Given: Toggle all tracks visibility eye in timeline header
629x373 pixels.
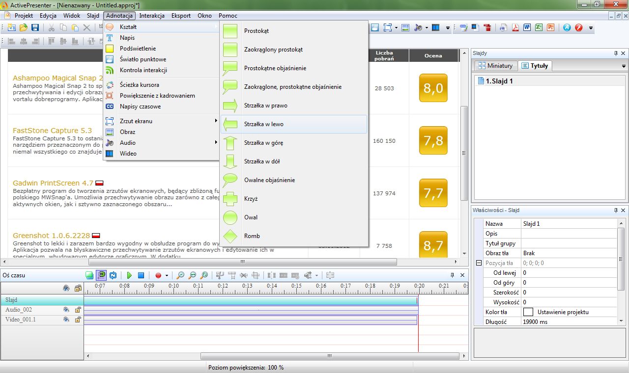Looking at the screenshot, I should tap(66, 288).
